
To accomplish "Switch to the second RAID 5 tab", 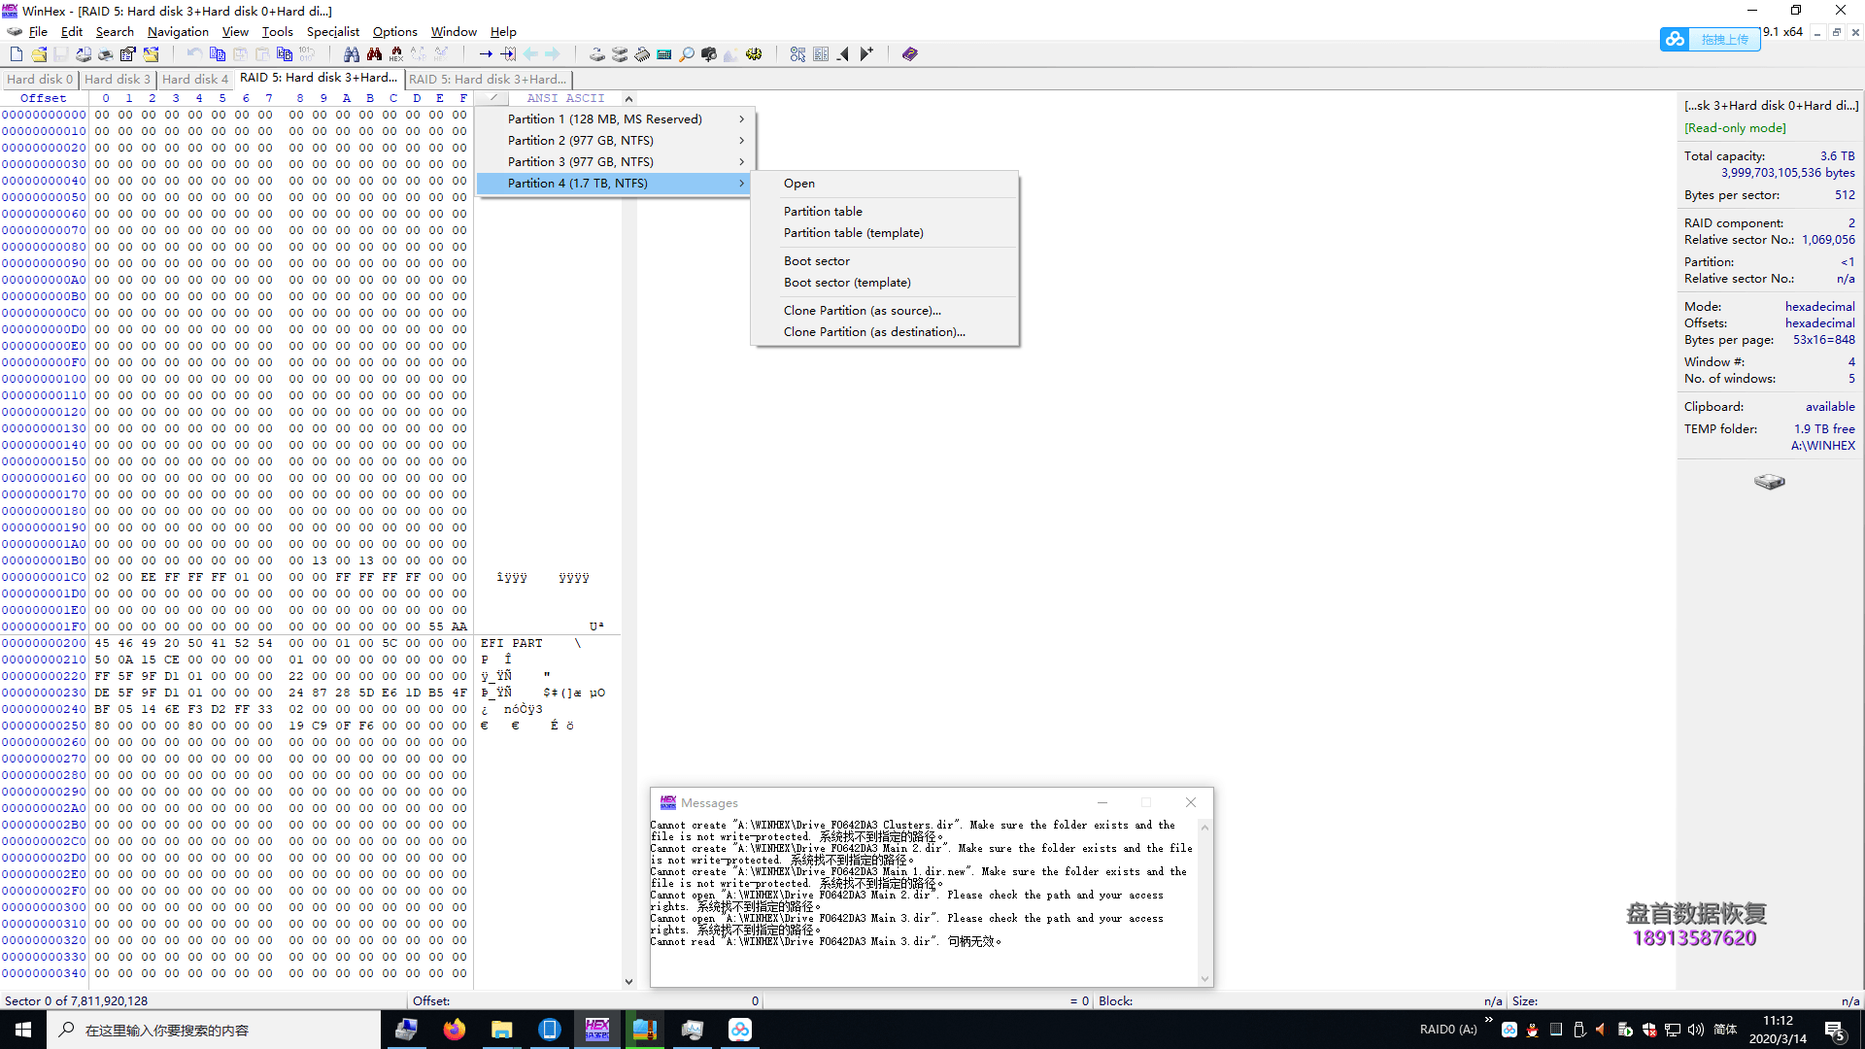I will pos(488,80).
